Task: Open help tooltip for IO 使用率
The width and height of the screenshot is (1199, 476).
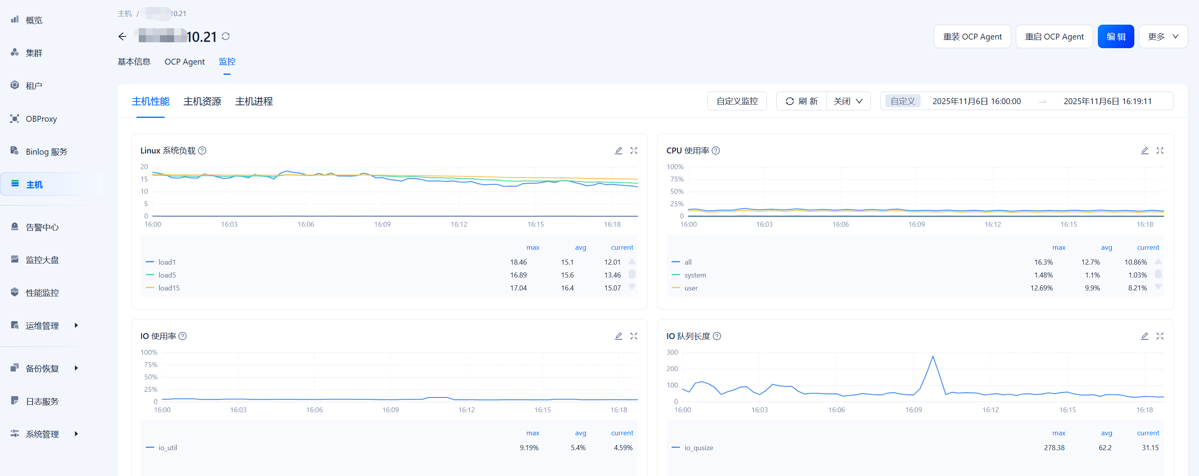Action: coord(183,336)
